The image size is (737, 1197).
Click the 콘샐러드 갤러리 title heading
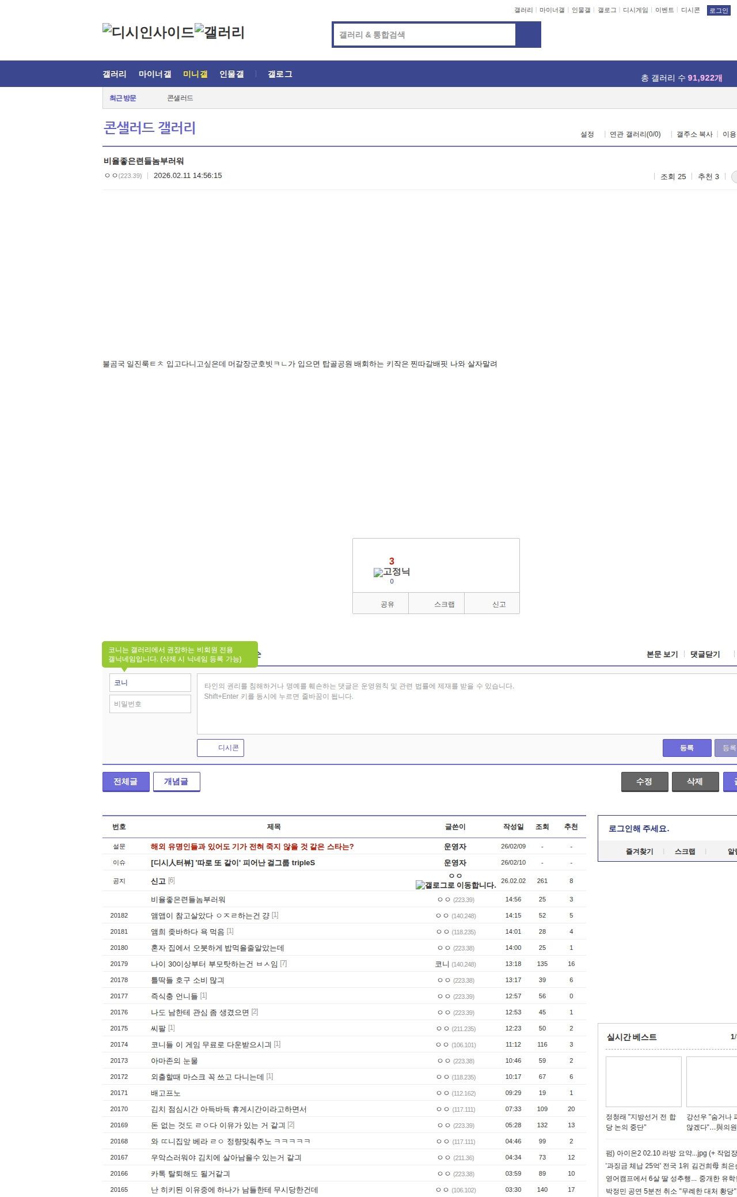pos(150,128)
